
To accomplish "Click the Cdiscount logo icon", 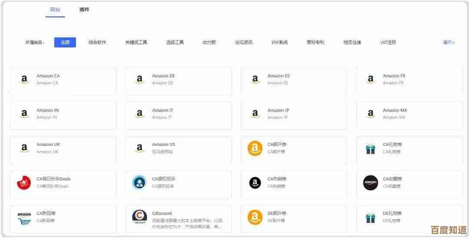I will point(139,217).
